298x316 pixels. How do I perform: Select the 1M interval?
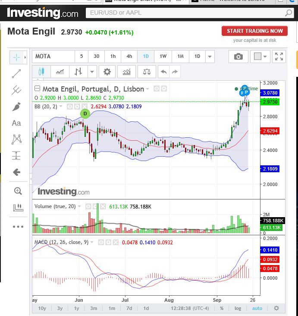click(180, 57)
